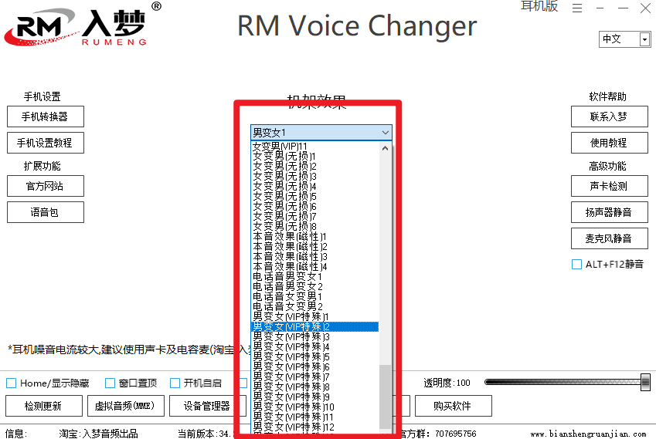Pick 电话音女变男1 option
Viewport: 656px width, 439px height.
[315, 296]
